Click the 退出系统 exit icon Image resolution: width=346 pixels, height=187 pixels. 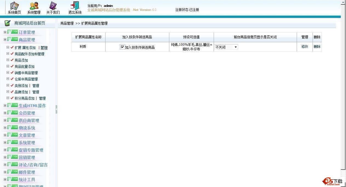coord(75,6)
